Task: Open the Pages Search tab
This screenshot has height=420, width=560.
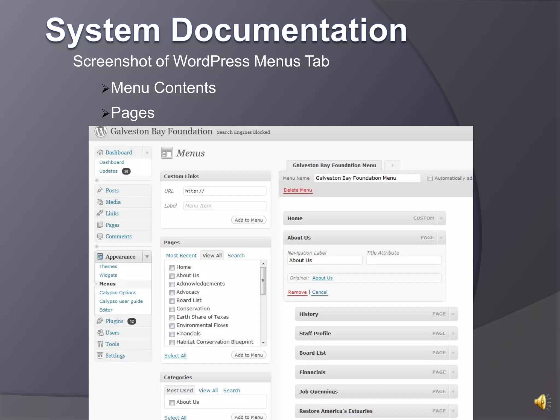Action: (236, 255)
